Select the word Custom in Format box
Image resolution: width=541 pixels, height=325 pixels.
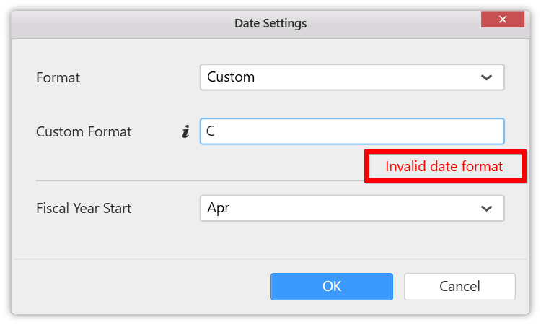(x=231, y=77)
